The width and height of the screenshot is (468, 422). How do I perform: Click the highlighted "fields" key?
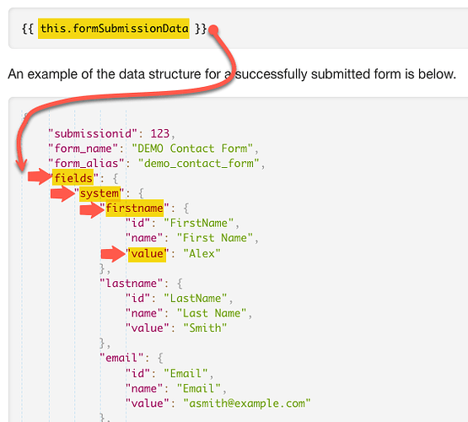click(x=73, y=178)
